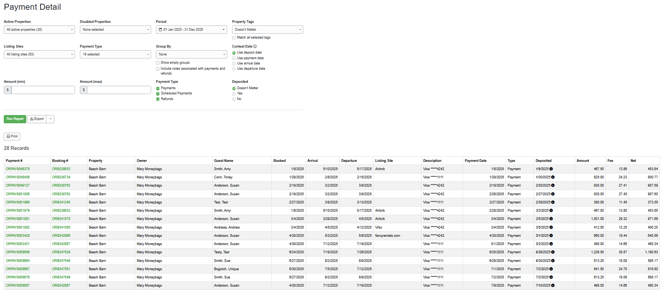Click the calendar icon in Period field
This screenshot has width=664, height=290.
point(160,30)
